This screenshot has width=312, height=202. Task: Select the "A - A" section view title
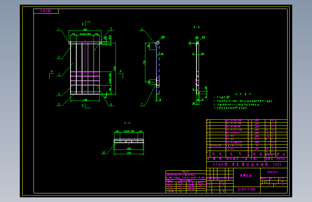tap(127, 123)
